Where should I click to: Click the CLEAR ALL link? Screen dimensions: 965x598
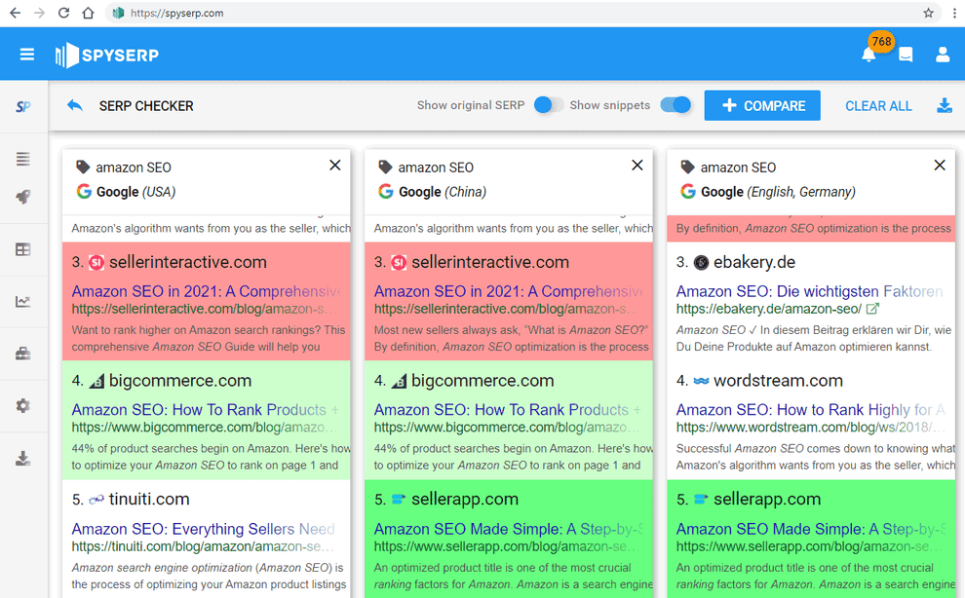coord(877,105)
